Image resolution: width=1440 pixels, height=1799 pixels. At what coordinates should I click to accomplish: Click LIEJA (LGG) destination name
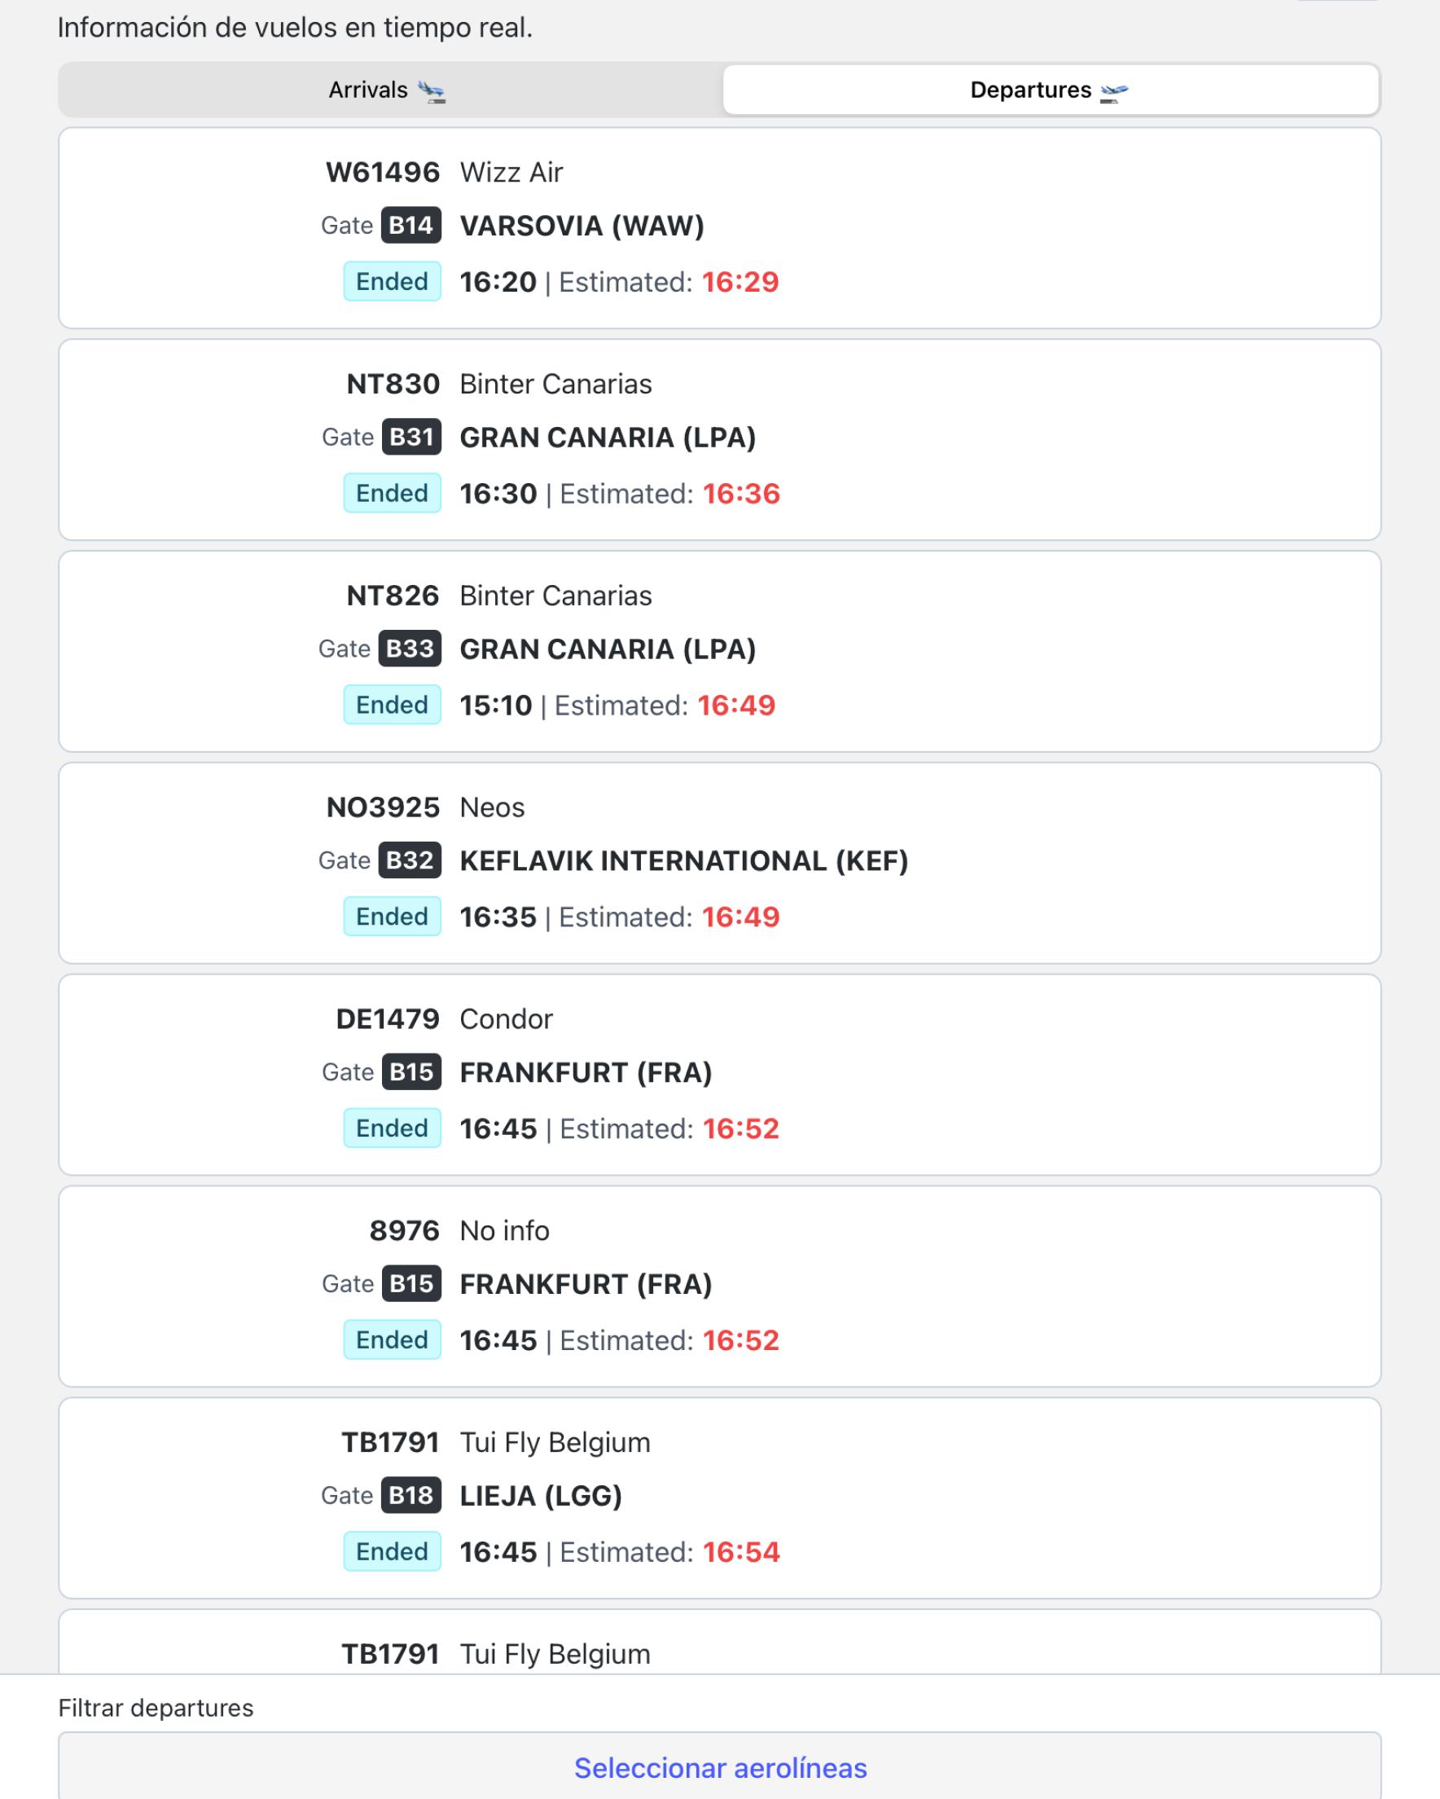tap(541, 1495)
